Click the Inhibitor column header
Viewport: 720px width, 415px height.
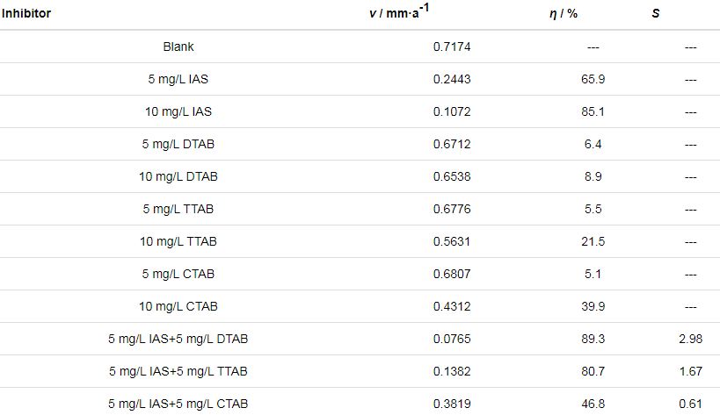coord(26,14)
